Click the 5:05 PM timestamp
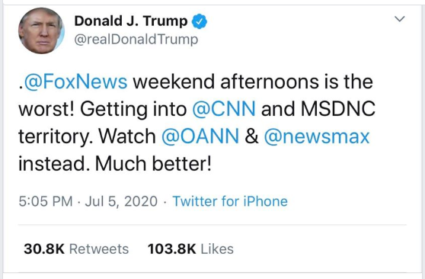 pyautogui.click(x=46, y=201)
